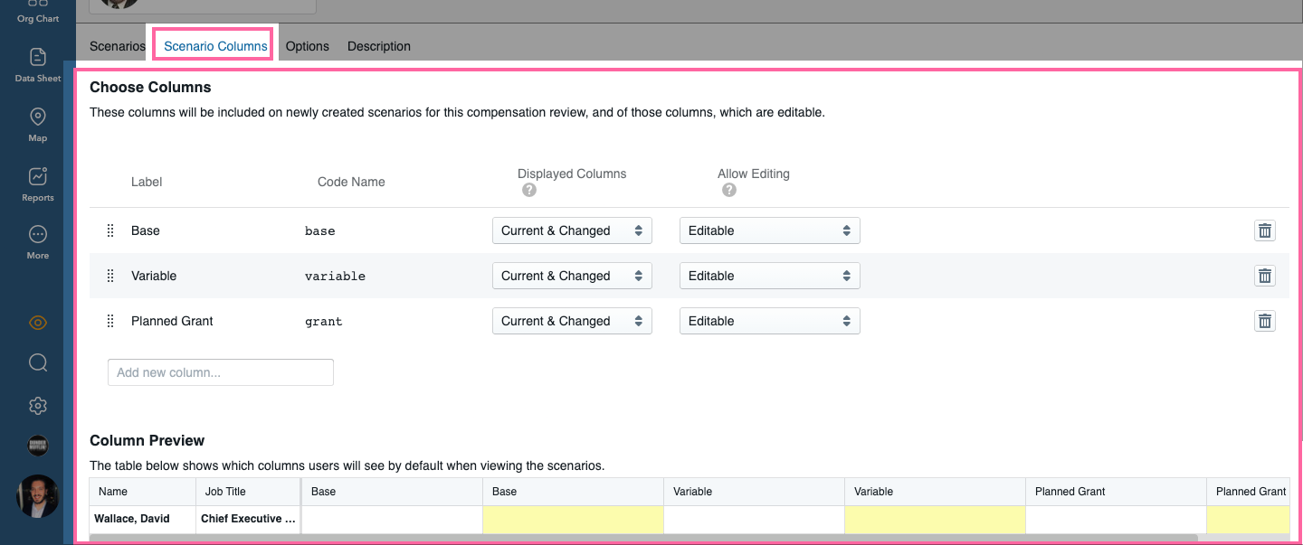This screenshot has width=1303, height=545.
Task: Select Wallace, David cell in preview
Action: (142, 519)
